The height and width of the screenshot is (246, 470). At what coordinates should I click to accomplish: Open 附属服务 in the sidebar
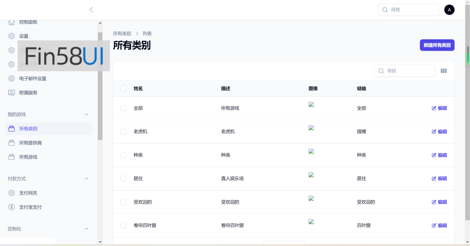(28, 93)
